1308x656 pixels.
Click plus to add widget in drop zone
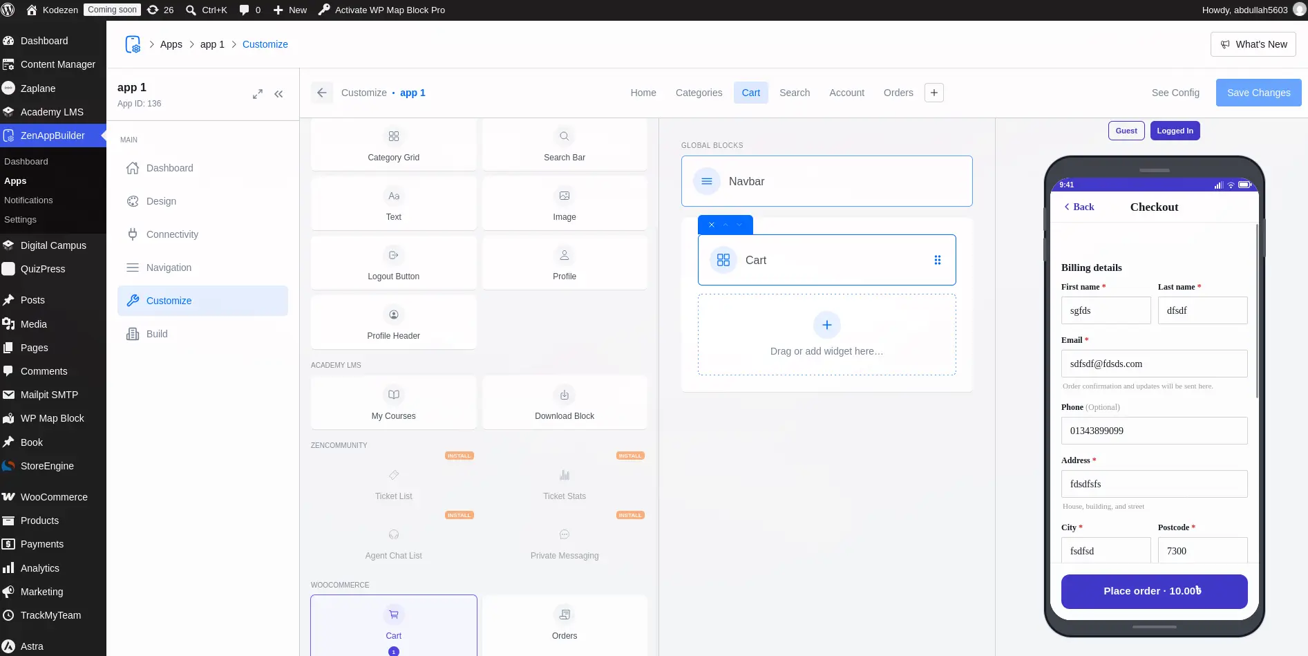click(827, 325)
